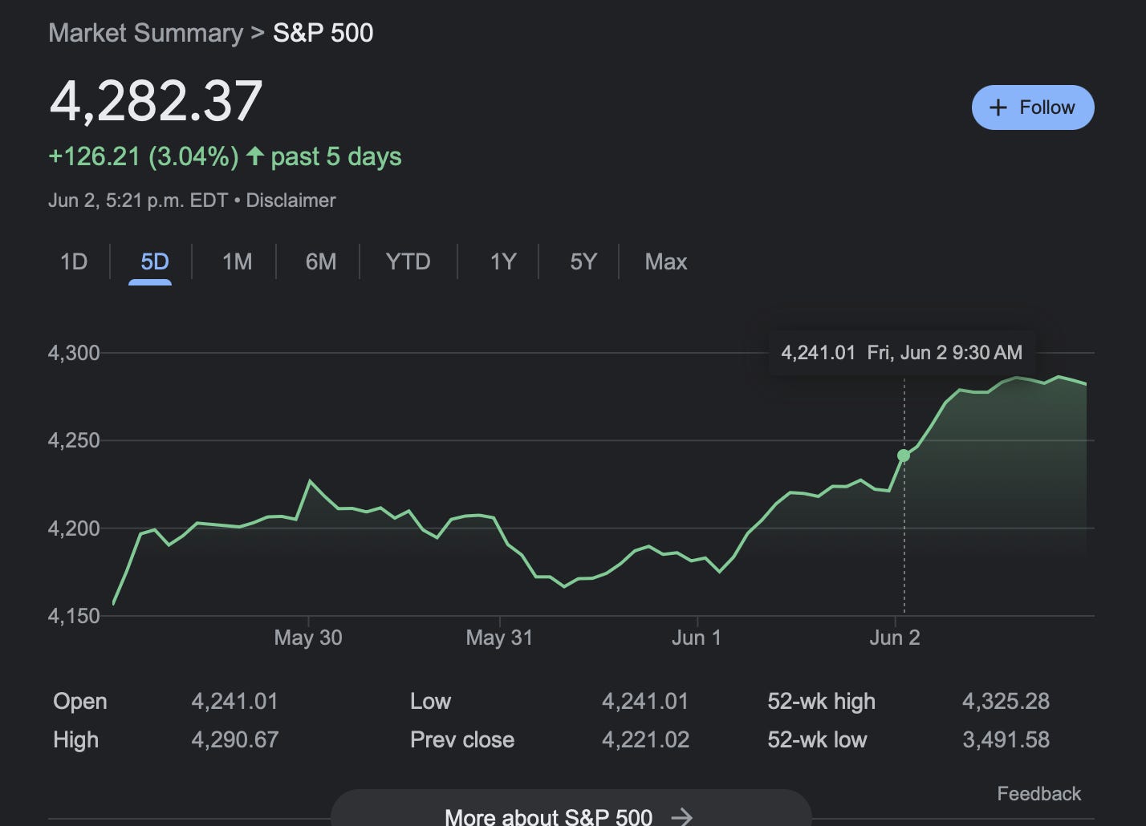Click the 52-wk low value 3,491.58
The height and width of the screenshot is (826, 1146).
(1006, 739)
